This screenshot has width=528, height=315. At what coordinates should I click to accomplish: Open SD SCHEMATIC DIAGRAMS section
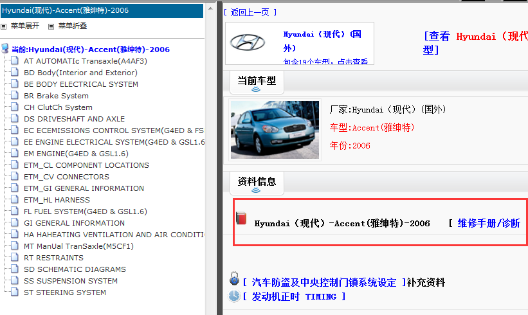(x=75, y=269)
